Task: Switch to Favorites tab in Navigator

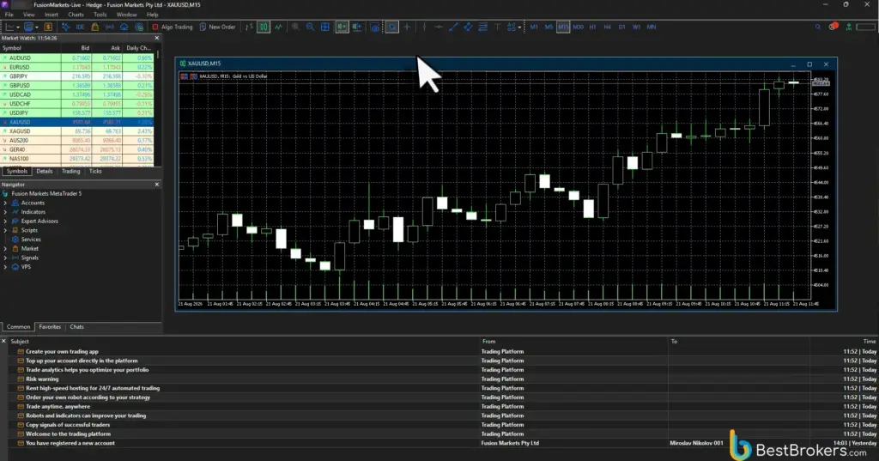Action: [50, 326]
